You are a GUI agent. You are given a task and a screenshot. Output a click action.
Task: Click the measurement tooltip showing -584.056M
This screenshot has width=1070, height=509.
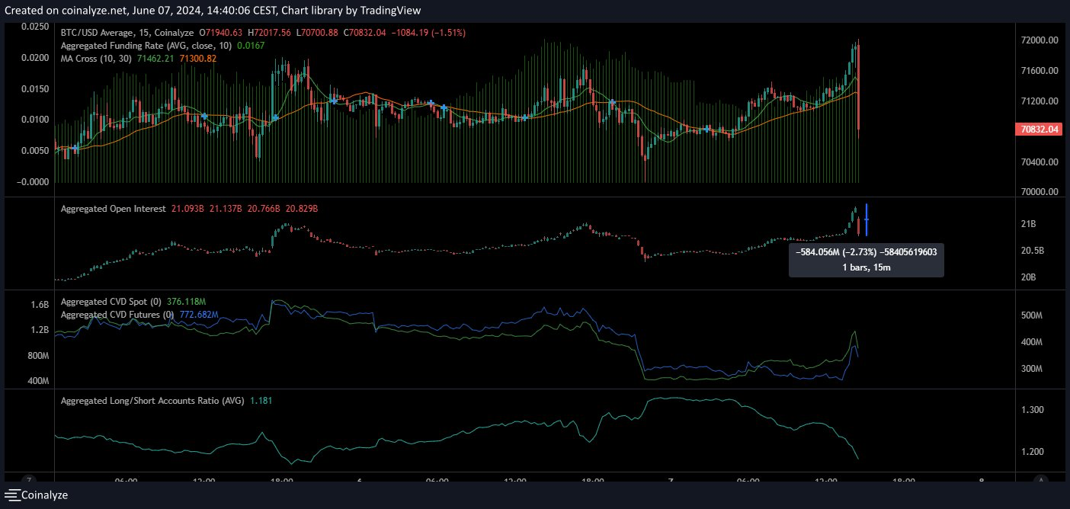pyautogui.click(x=867, y=261)
